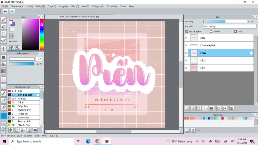The height and width of the screenshot is (145, 258).
Task: Click the Redo arrow button
Action: click(x=12, y=11)
